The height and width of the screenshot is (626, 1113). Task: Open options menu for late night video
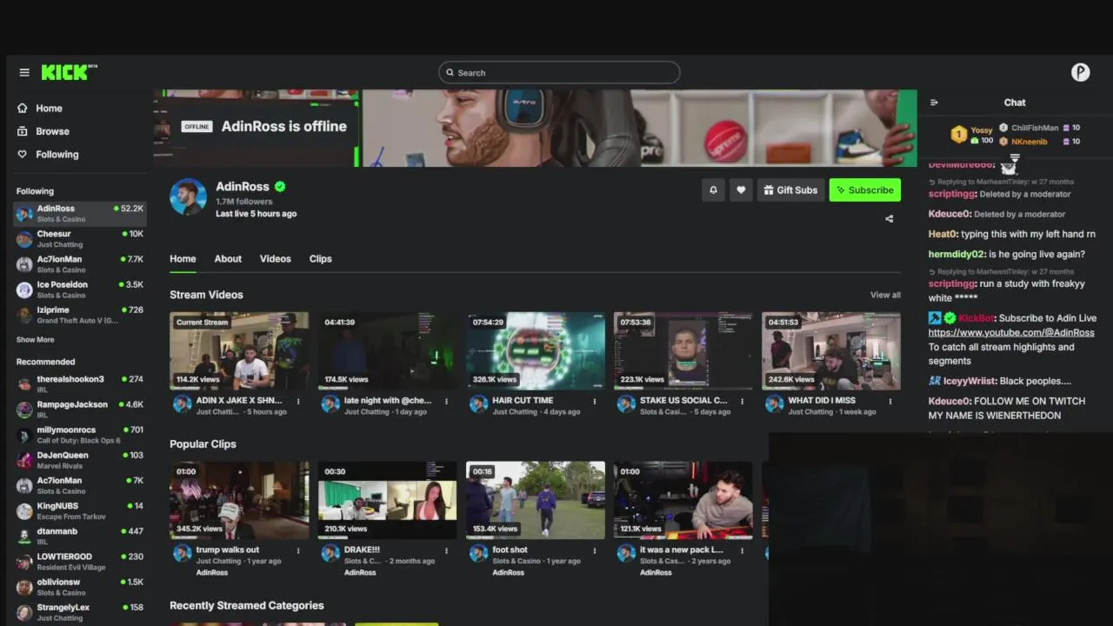click(446, 402)
